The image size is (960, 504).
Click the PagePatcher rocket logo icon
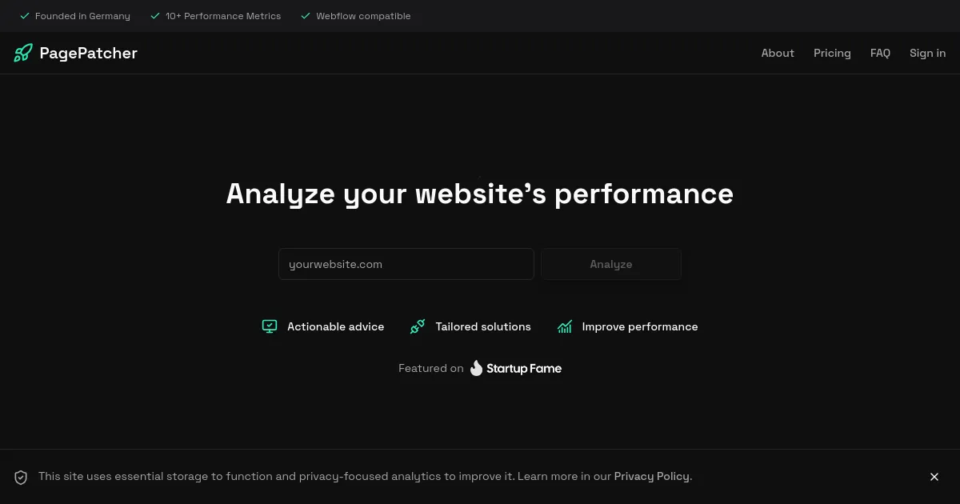[x=22, y=53]
